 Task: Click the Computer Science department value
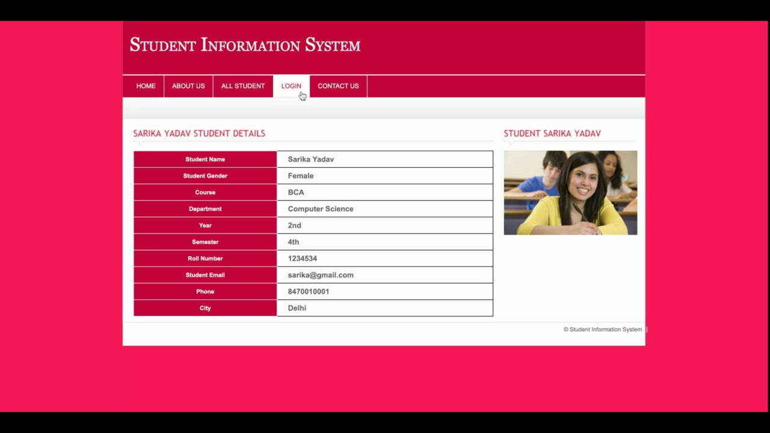pyautogui.click(x=321, y=209)
